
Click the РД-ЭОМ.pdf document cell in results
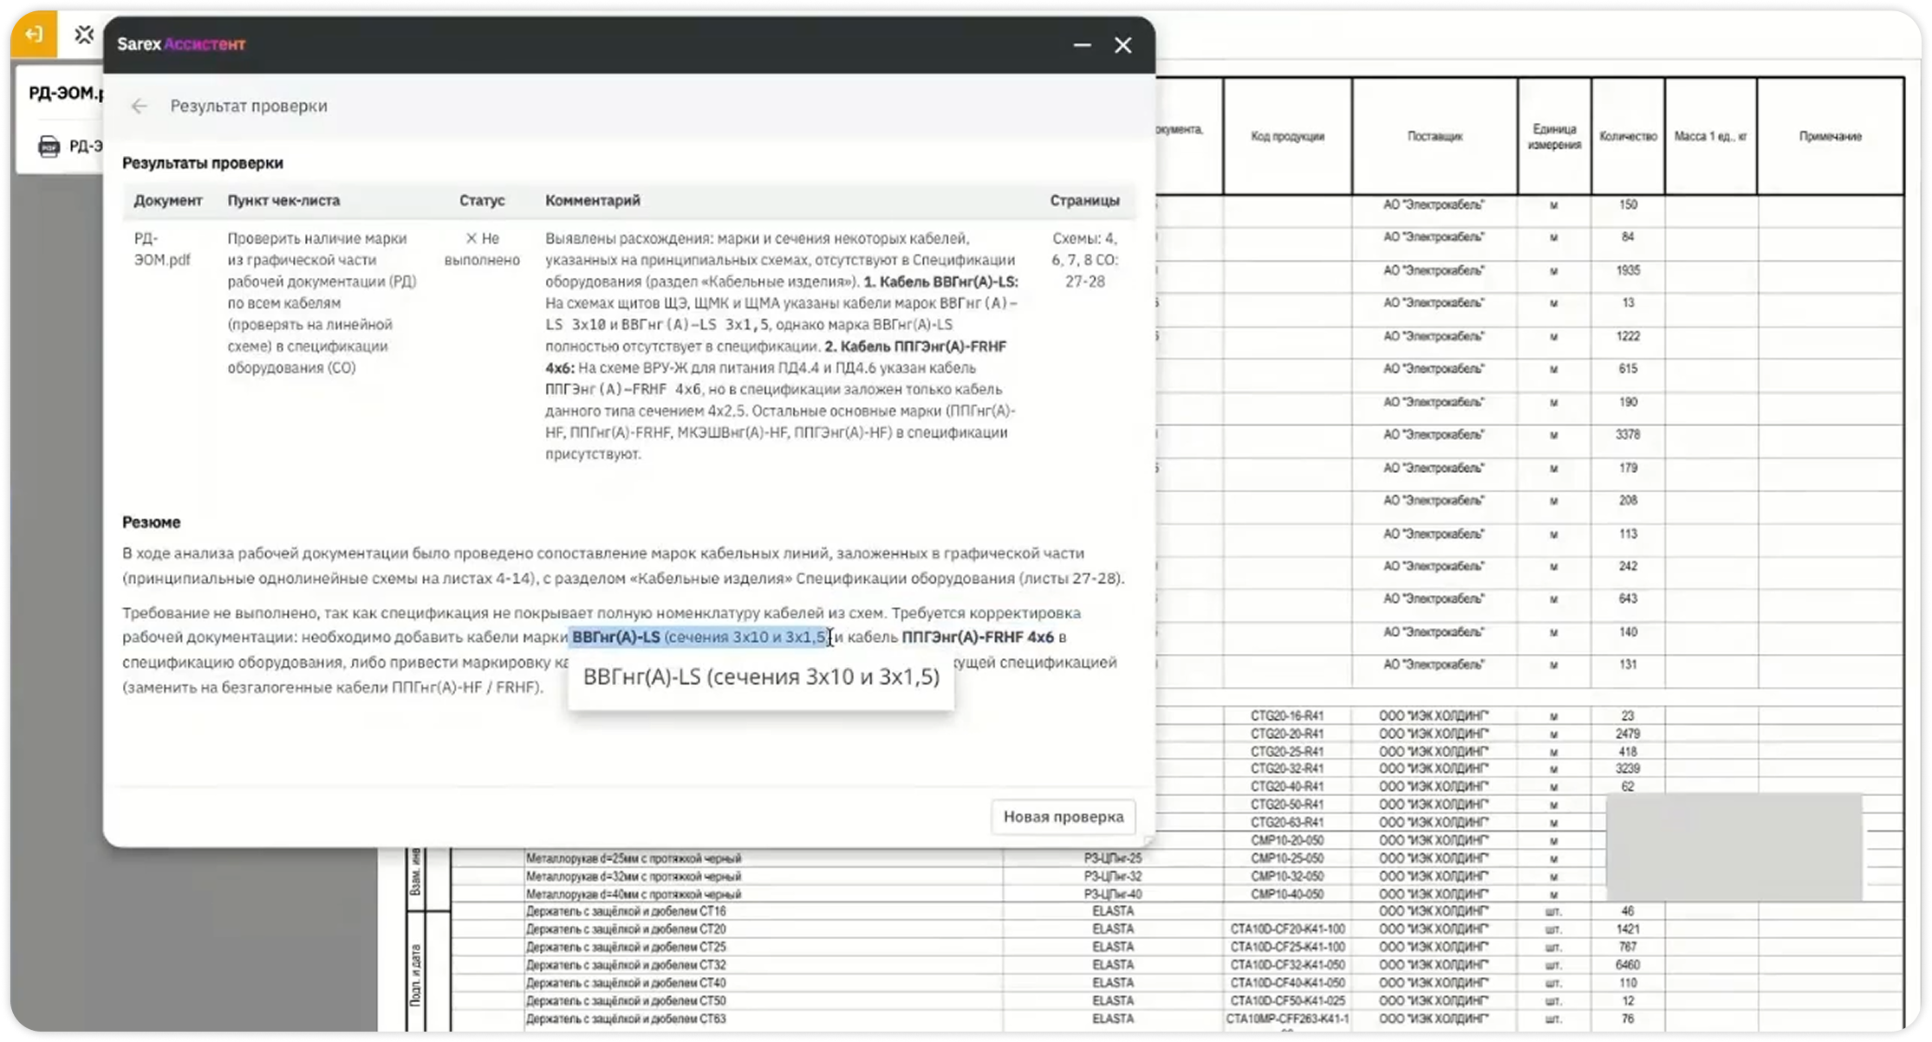(162, 249)
